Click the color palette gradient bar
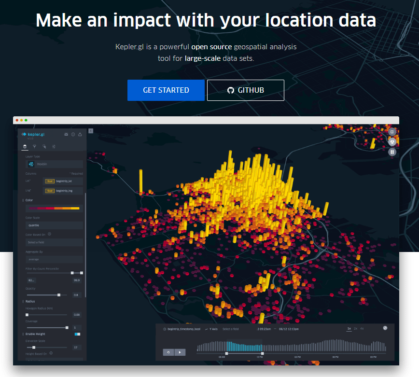The width and height of the screenshot is (419, 377). [x=54, y=208]
